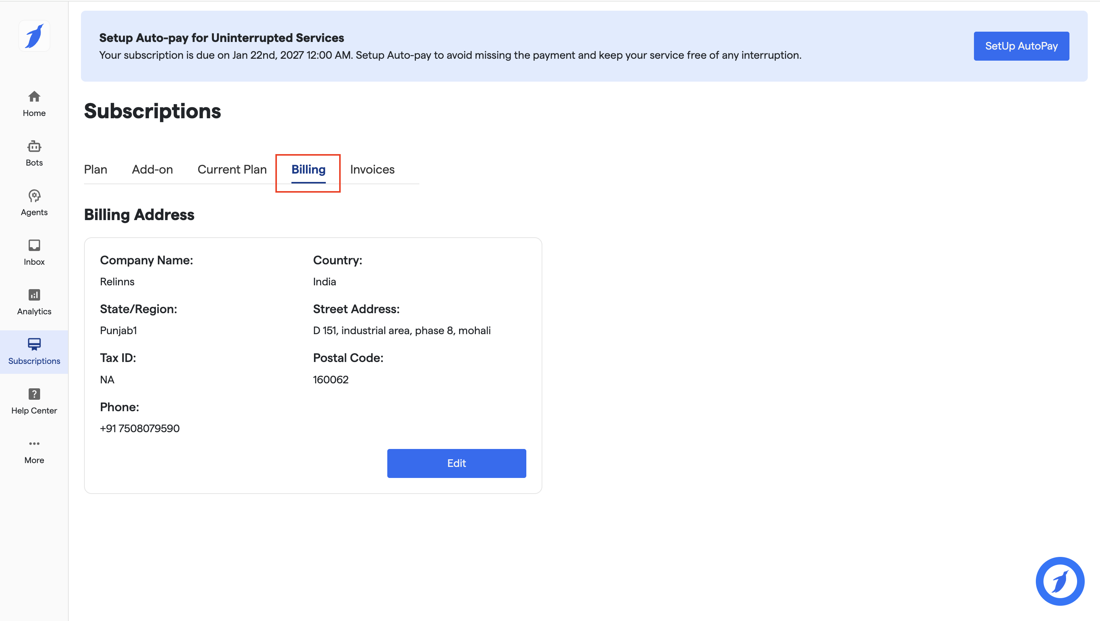1100x621 pixels.
Task: Open the Inbox tray icon
Action: [34, 246]
